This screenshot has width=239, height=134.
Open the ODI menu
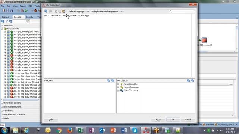pyautogui.click(x=30, y=6)
